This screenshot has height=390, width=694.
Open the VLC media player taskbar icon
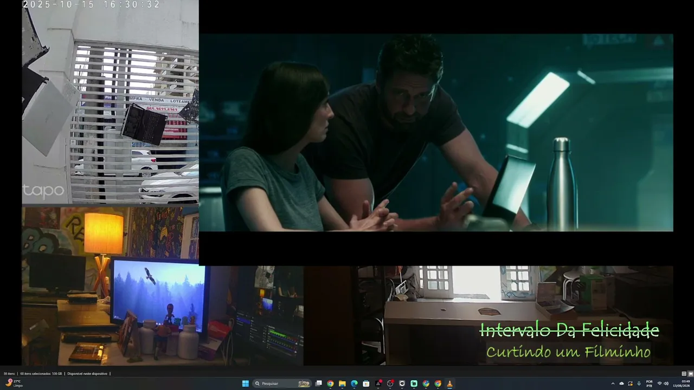point(449,383)
